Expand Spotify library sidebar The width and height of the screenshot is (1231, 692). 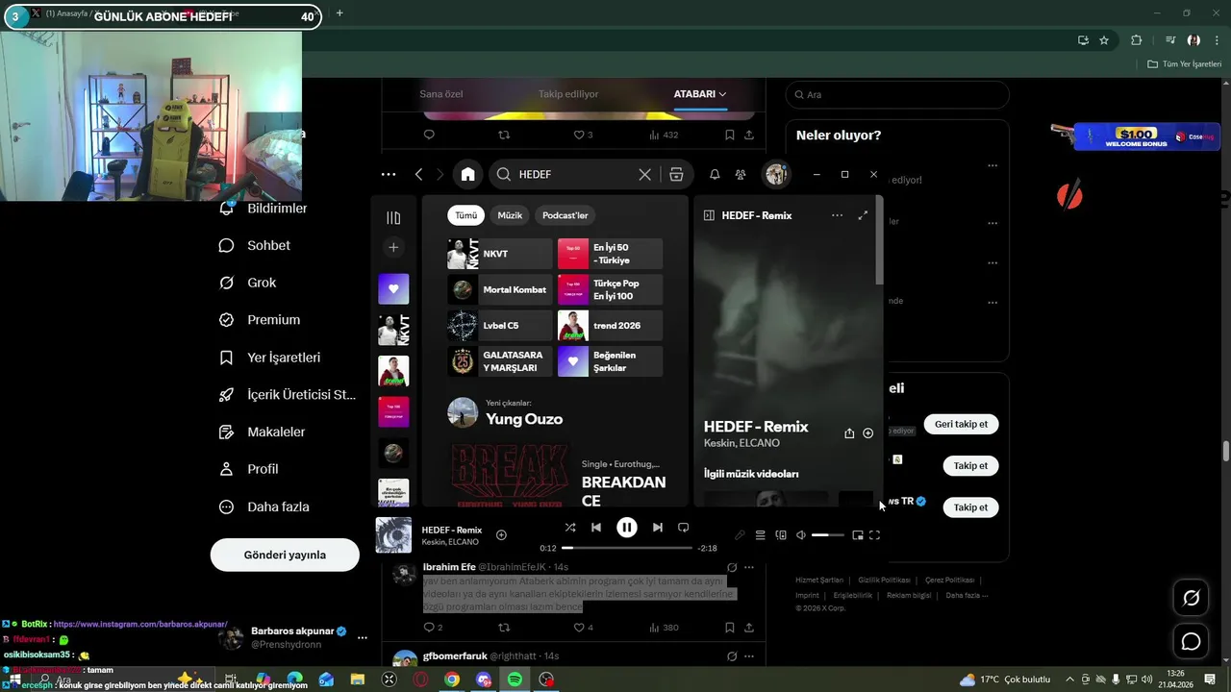coord(393,218)
